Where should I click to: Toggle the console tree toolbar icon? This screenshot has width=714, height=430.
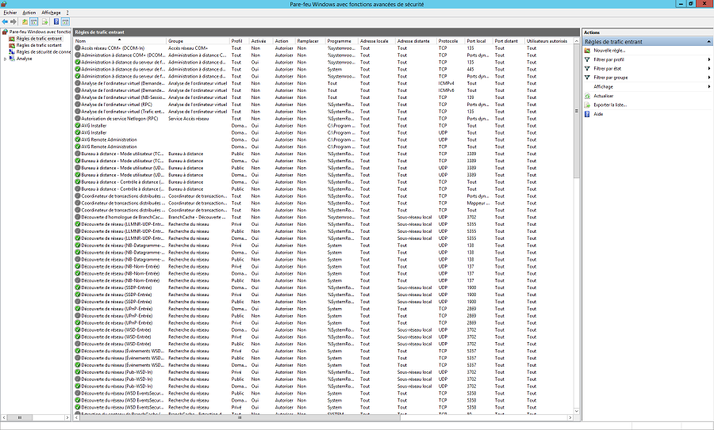pos(33,21)
